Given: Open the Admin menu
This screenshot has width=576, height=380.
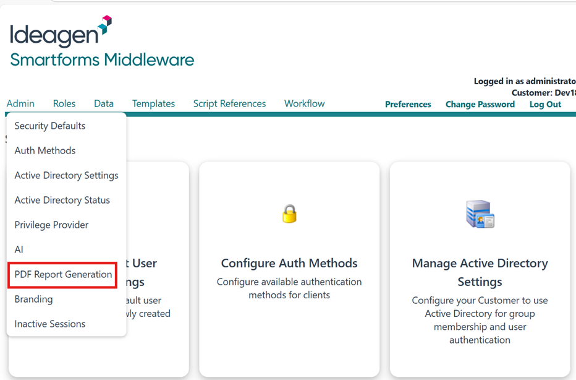Looking at the screenshot, I should pyautogui.click(x=20, y=104).
